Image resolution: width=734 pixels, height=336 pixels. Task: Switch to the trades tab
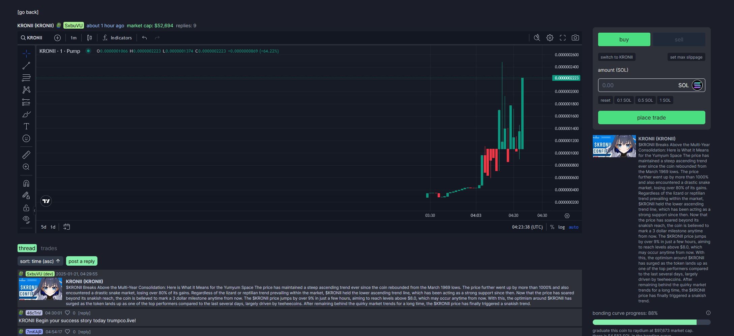point(49,248)
